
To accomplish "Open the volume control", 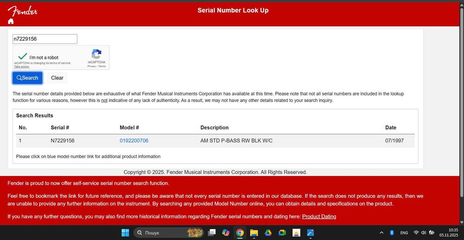I will click(x=424, y=233).
